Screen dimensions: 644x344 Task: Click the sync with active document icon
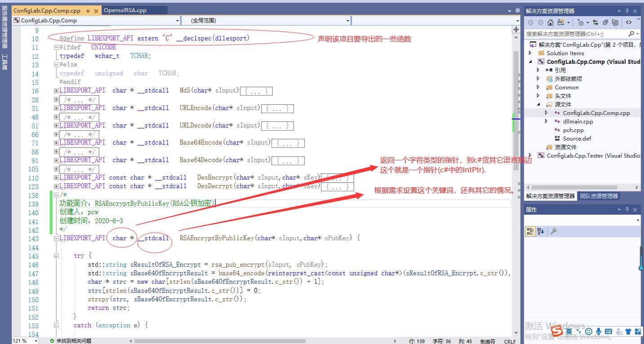pyautogui.click(x=595, y=22)
